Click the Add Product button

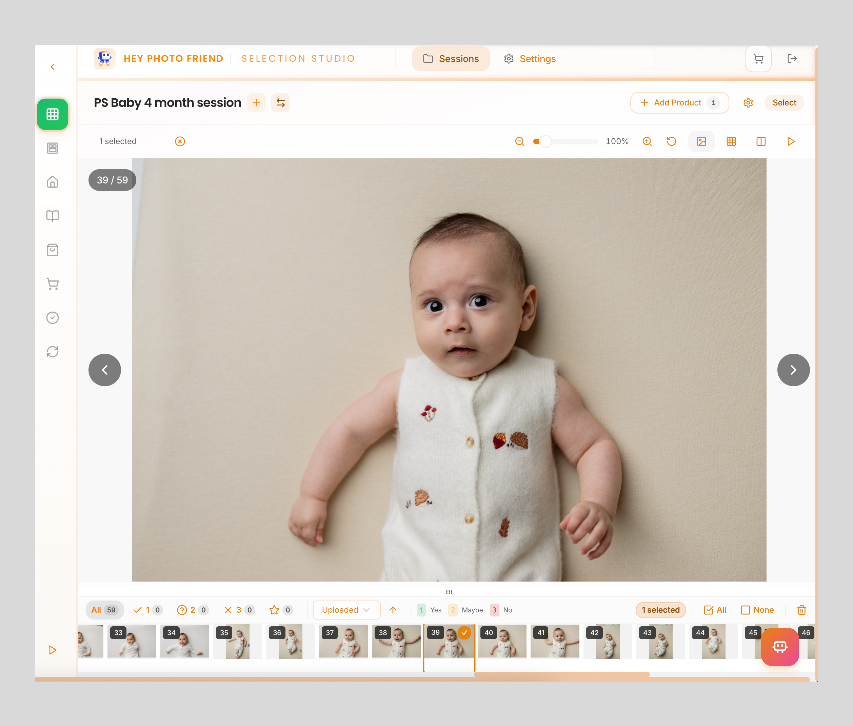tap(679, 103)
